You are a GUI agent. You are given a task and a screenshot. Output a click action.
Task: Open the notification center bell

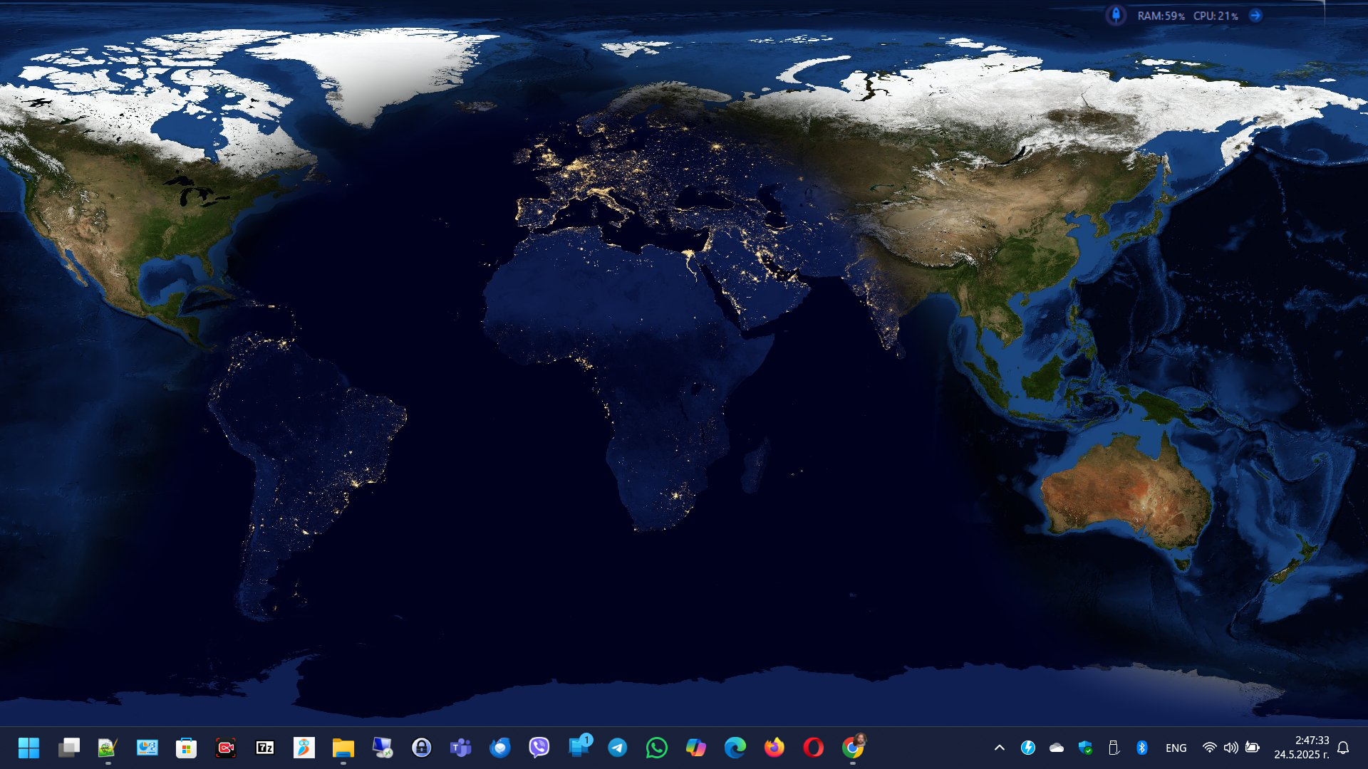tap(1343, 748)
